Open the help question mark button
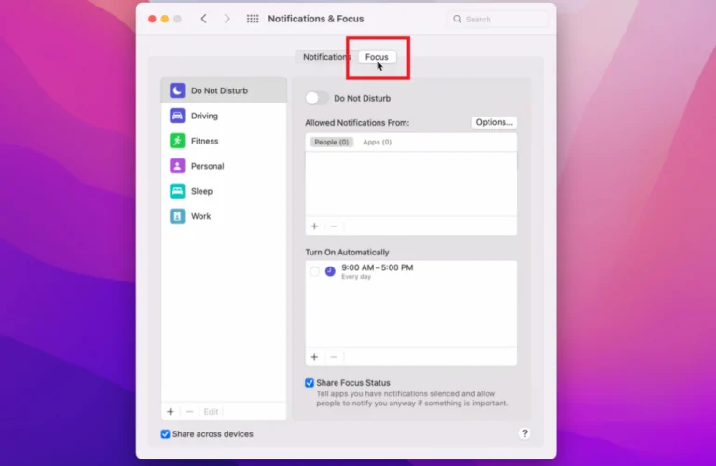The image size is (716, 466). tap(524, 433)
